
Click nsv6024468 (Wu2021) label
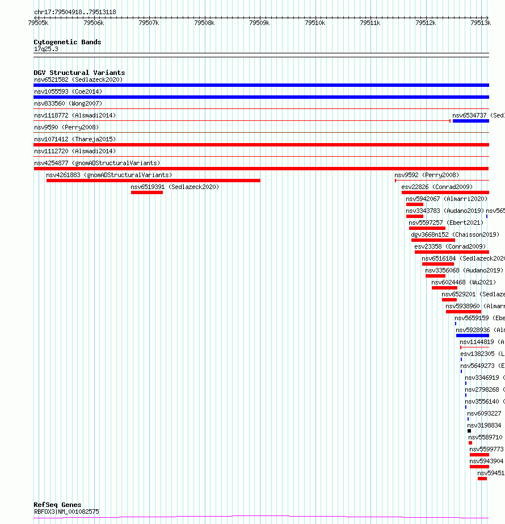click(464, 282)
